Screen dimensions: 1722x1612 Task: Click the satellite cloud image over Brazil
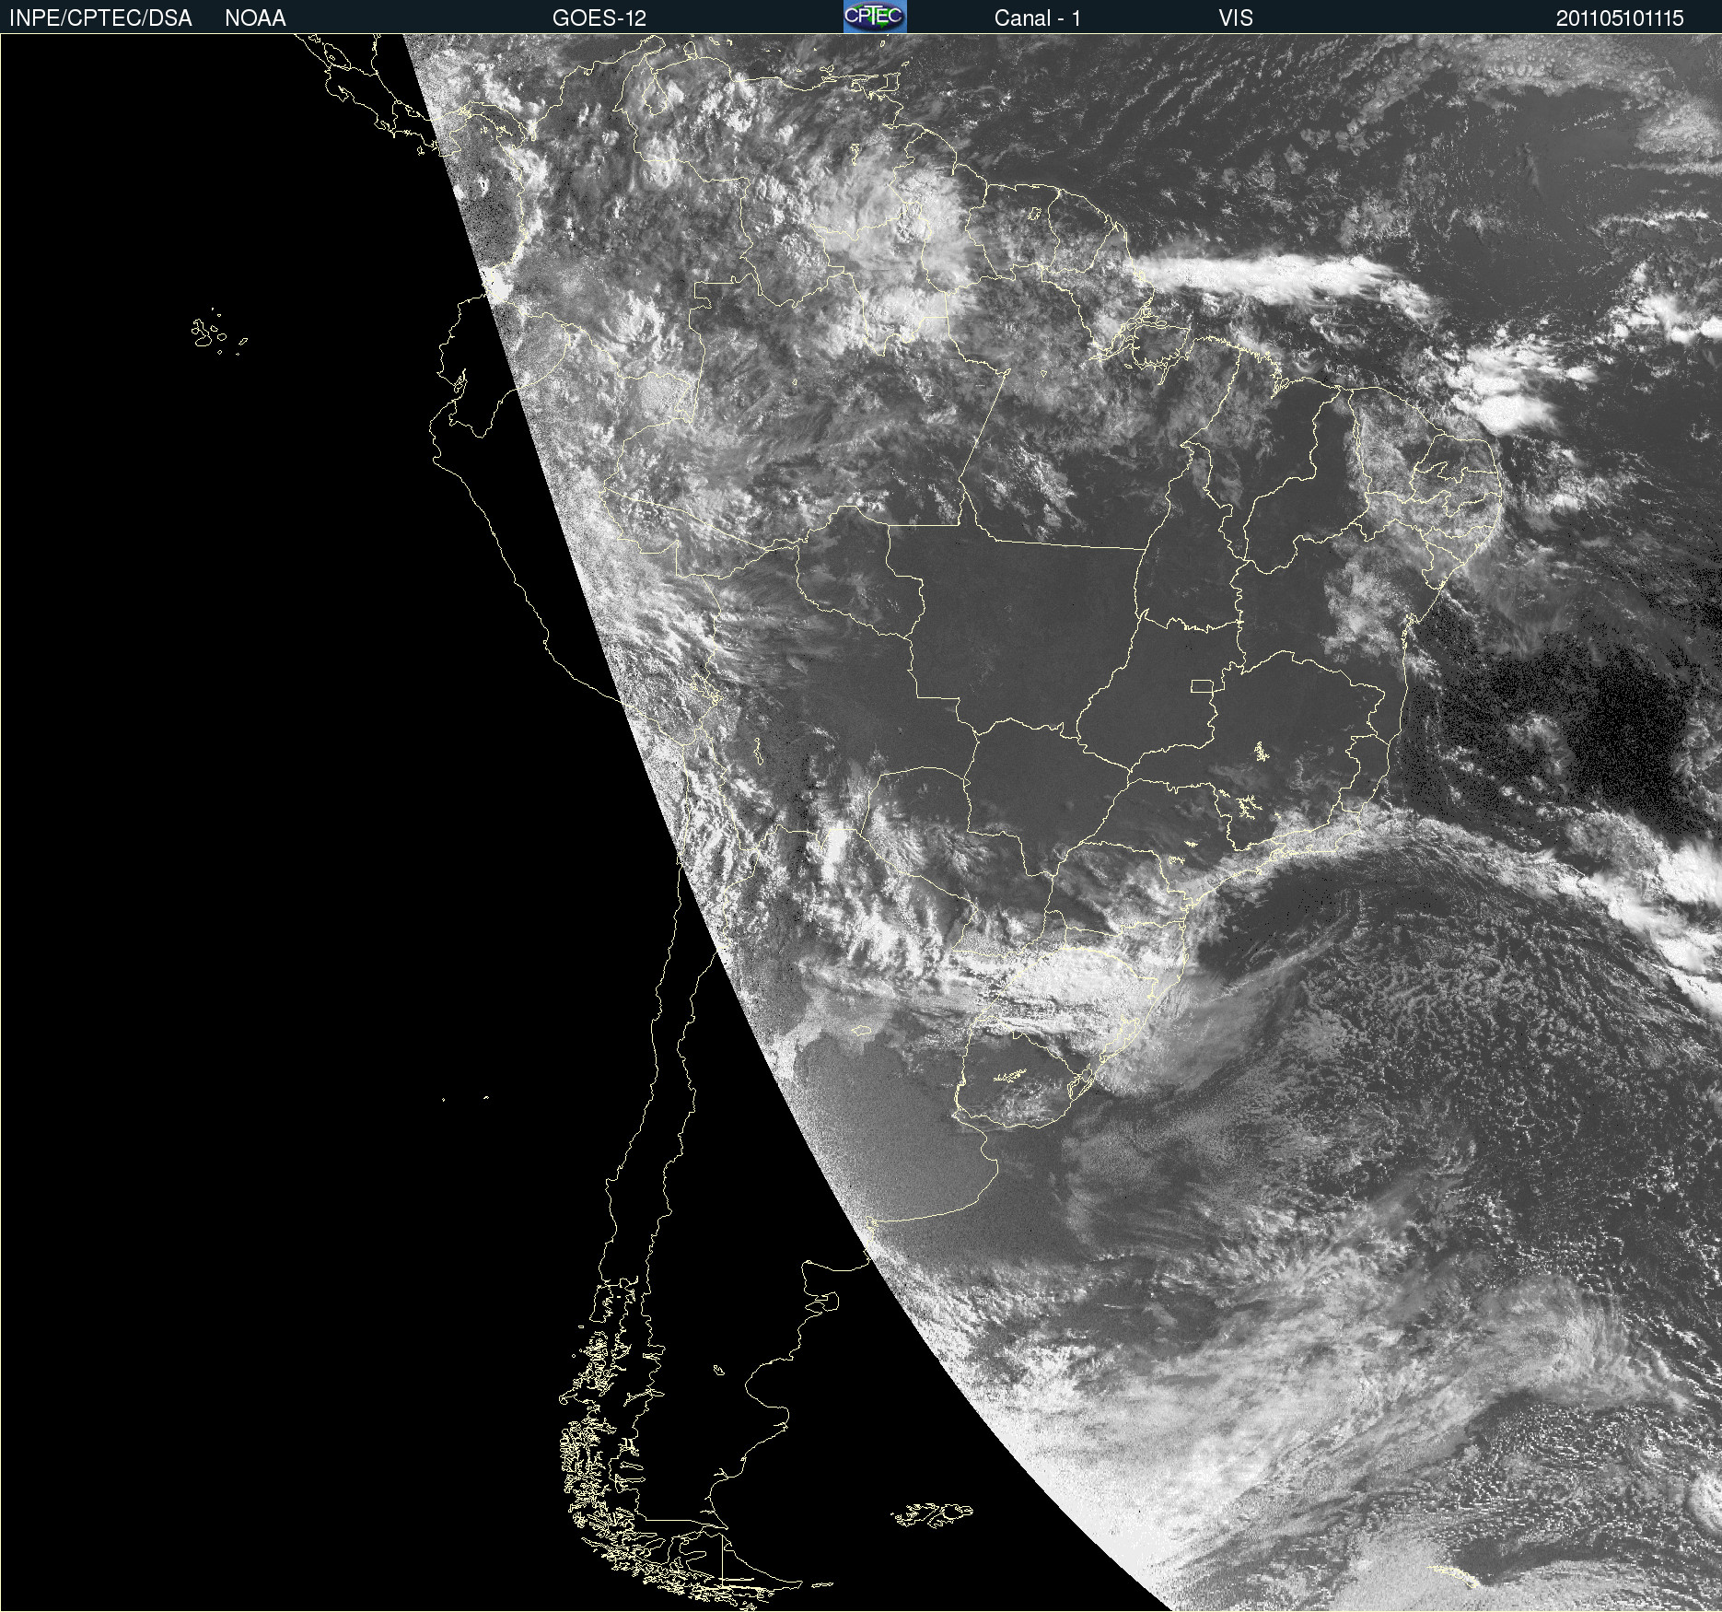pos(861,823)
